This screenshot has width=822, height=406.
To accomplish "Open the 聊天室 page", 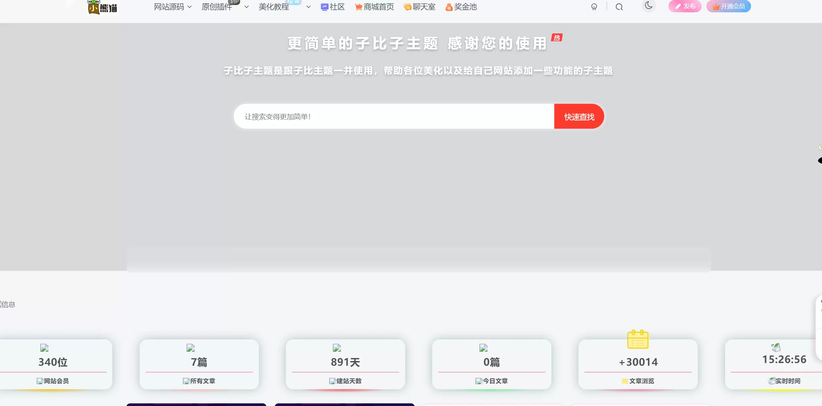I will click(x=424, y=7).
